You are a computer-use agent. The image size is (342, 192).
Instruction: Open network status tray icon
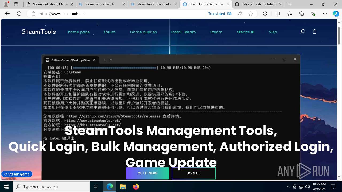click(301, 187)
